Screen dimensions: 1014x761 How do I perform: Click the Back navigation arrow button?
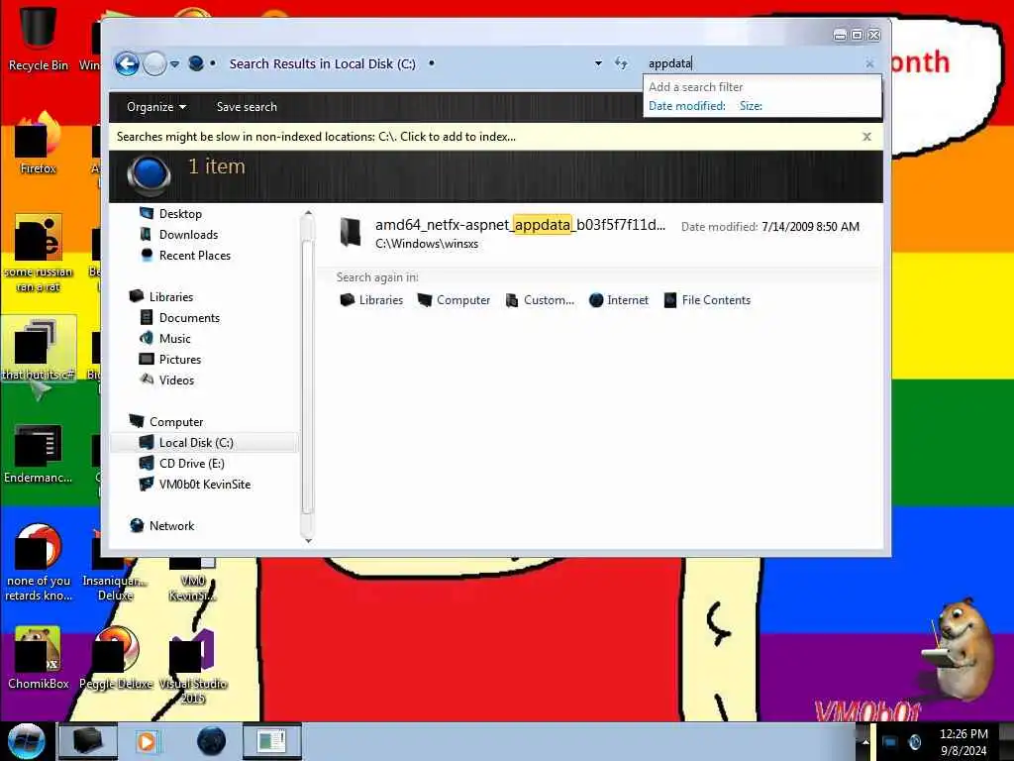tap(127, 63)
